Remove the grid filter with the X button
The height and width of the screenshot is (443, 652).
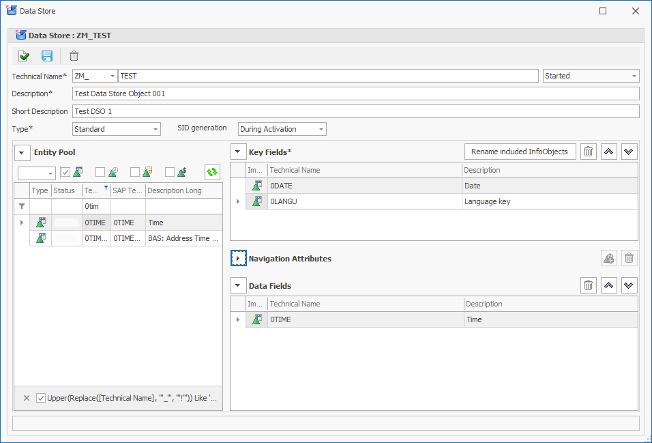27,398
